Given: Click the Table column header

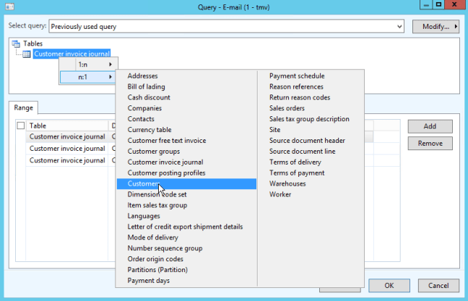Looking at the screenshot, I should tap(67, 126).
